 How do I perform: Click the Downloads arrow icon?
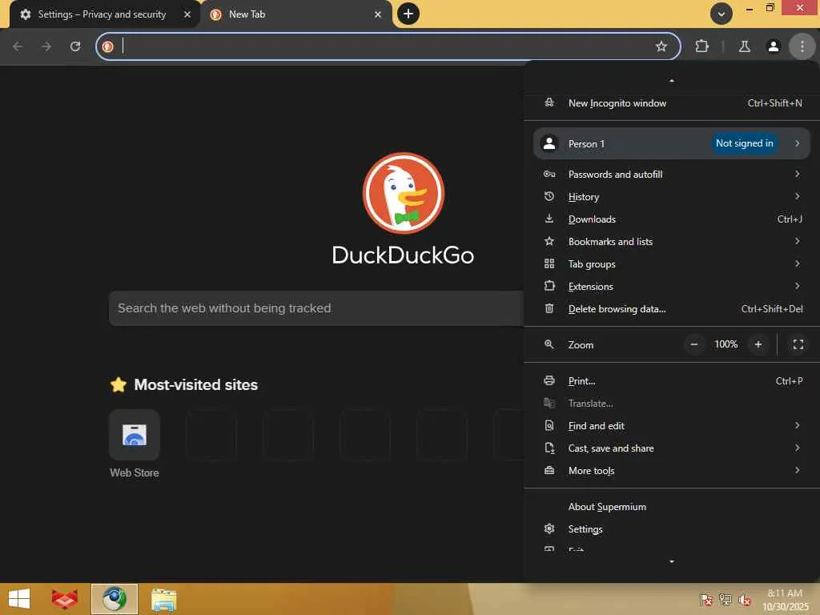point(549,219)
